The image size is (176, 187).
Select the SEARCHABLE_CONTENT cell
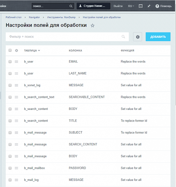pyautogui.click(x=87, y=97)
